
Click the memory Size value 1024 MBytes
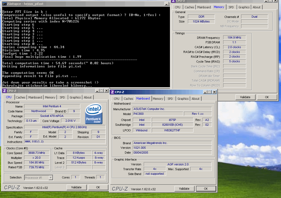pos(201,21)
